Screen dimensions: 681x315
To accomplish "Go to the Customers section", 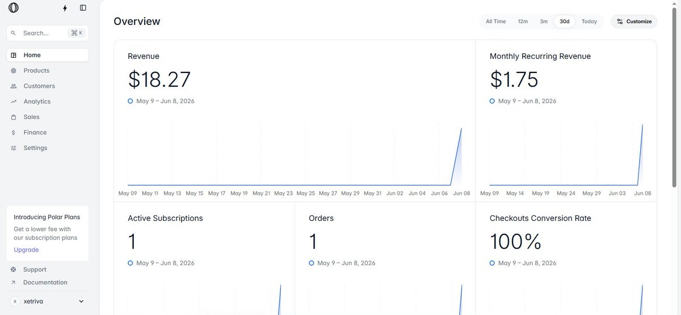I will pyautogui.click(x=48, y=86).
